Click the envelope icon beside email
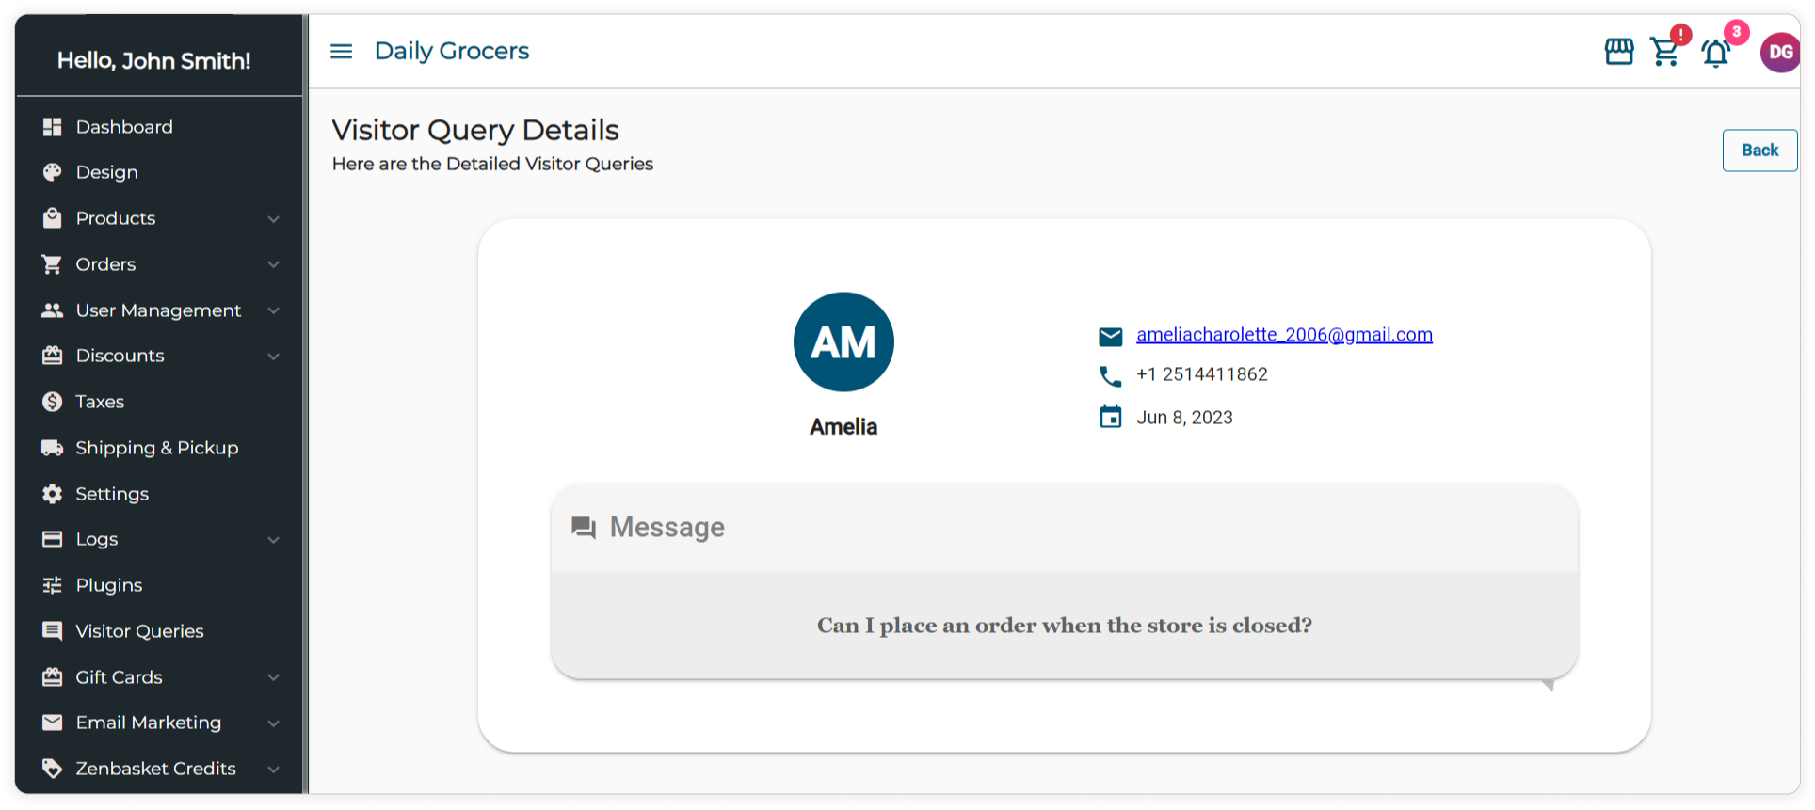The width and height of the screenshot is (1815, 810). coord(1111,336)
